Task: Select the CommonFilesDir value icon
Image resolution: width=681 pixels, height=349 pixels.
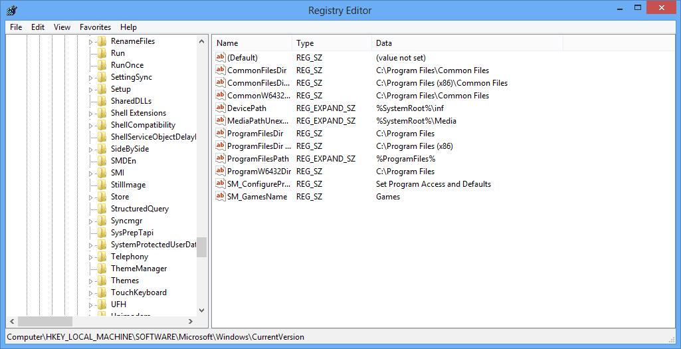Action: 221,70
